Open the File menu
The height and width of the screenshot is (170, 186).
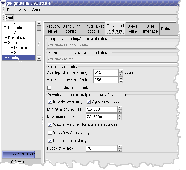click(x=10, y=10)
